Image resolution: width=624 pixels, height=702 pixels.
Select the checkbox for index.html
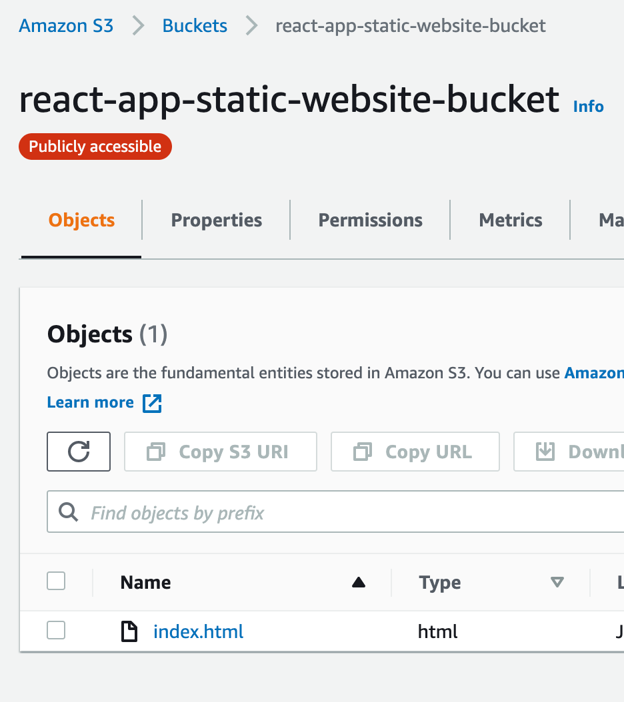[56, 630]
